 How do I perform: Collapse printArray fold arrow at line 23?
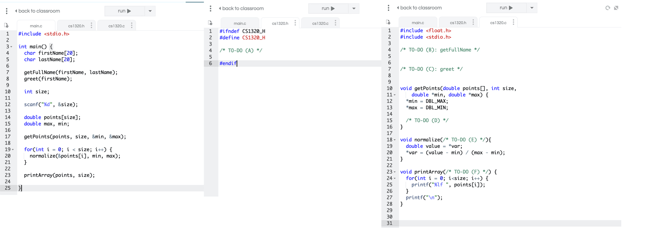[x=395, y=172]
